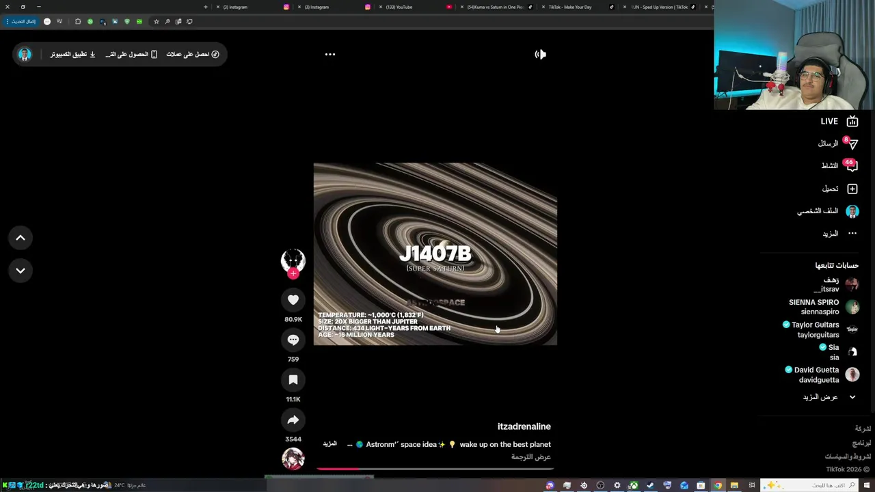Open the three-dots video options menu

tap(330, 54)
